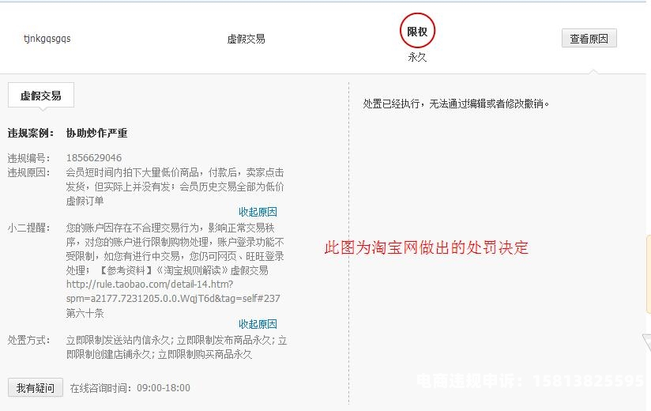Click the 违规原因 label

(28, 172)
